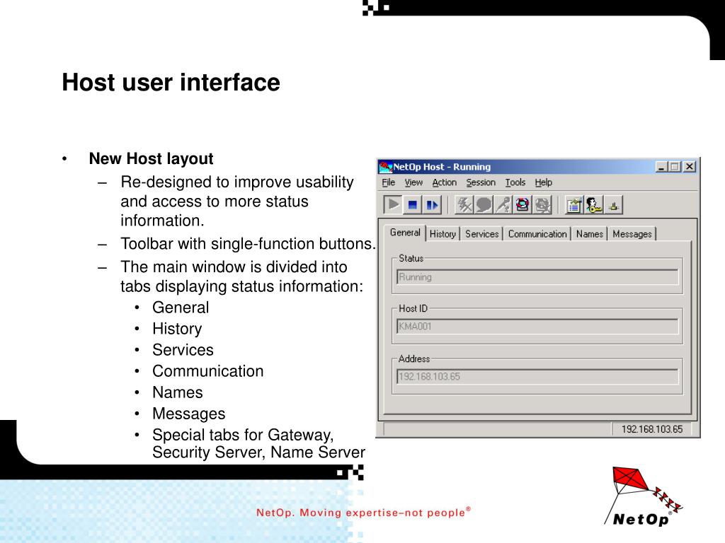Viewport: 725px width, 543px height.
Task: Click the 'New Host layout' bullet text
Action: click(x=152, y=159)
